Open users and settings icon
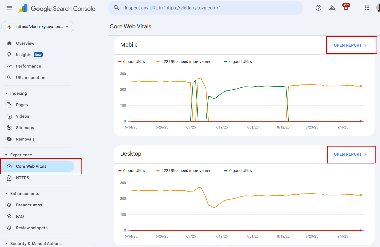 (332, 8)
